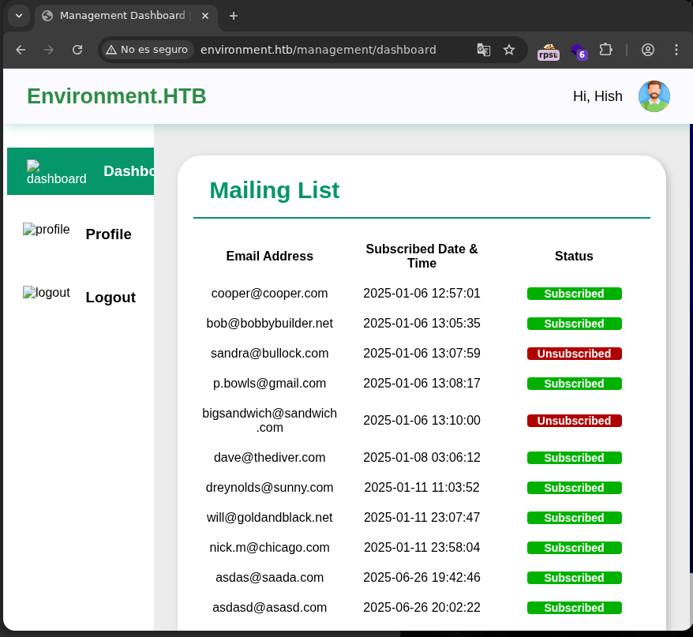Click the purple extension icon with badge 6
This screenshot has width=693, height=637.
[579, 51]
